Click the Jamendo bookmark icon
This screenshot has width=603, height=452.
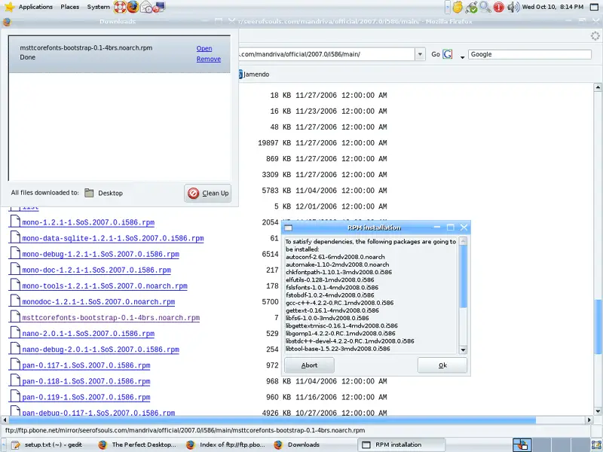[241, 75]
